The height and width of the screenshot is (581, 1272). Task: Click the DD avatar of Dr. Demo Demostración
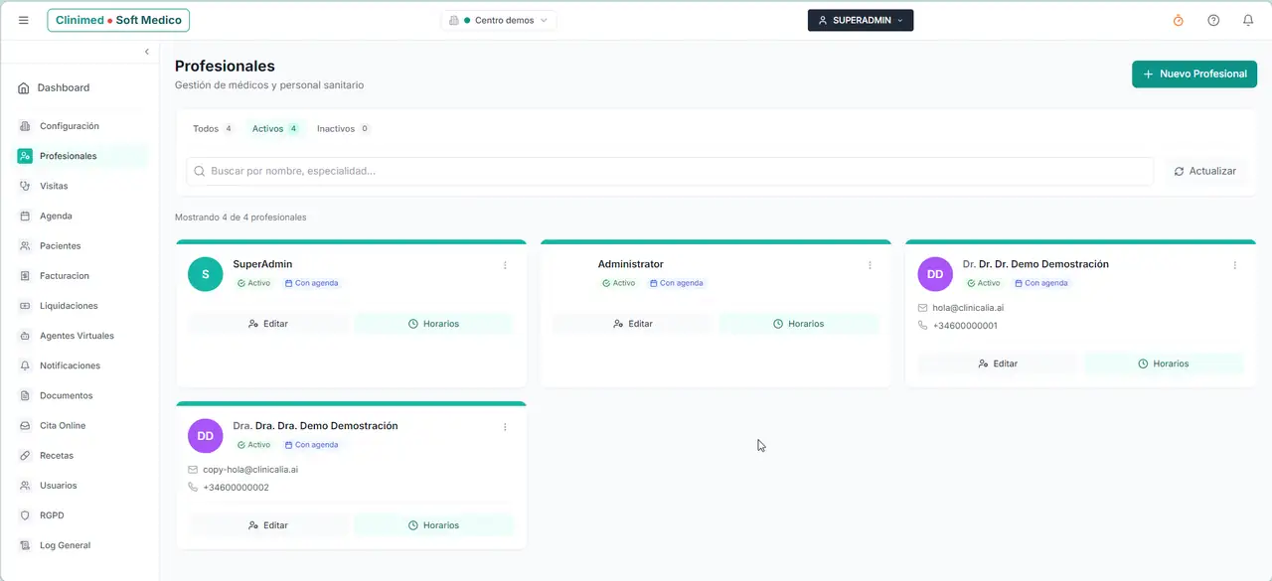[935, 274]
